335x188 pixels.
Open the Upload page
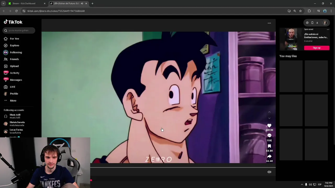tap(14, 66)
